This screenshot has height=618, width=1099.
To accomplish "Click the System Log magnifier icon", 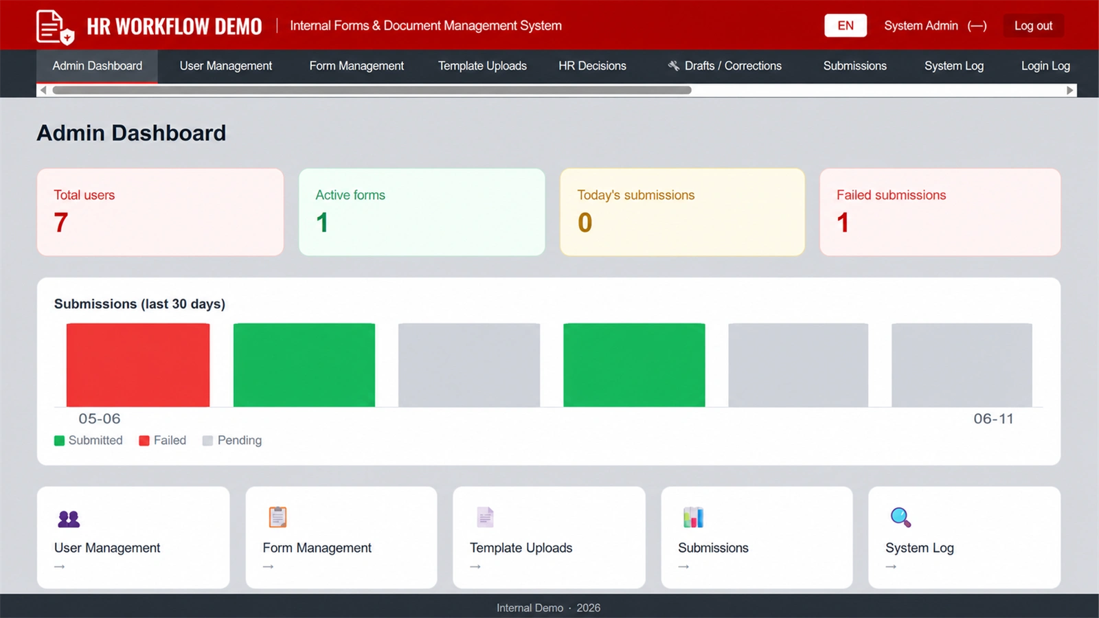I will point(900,517).
